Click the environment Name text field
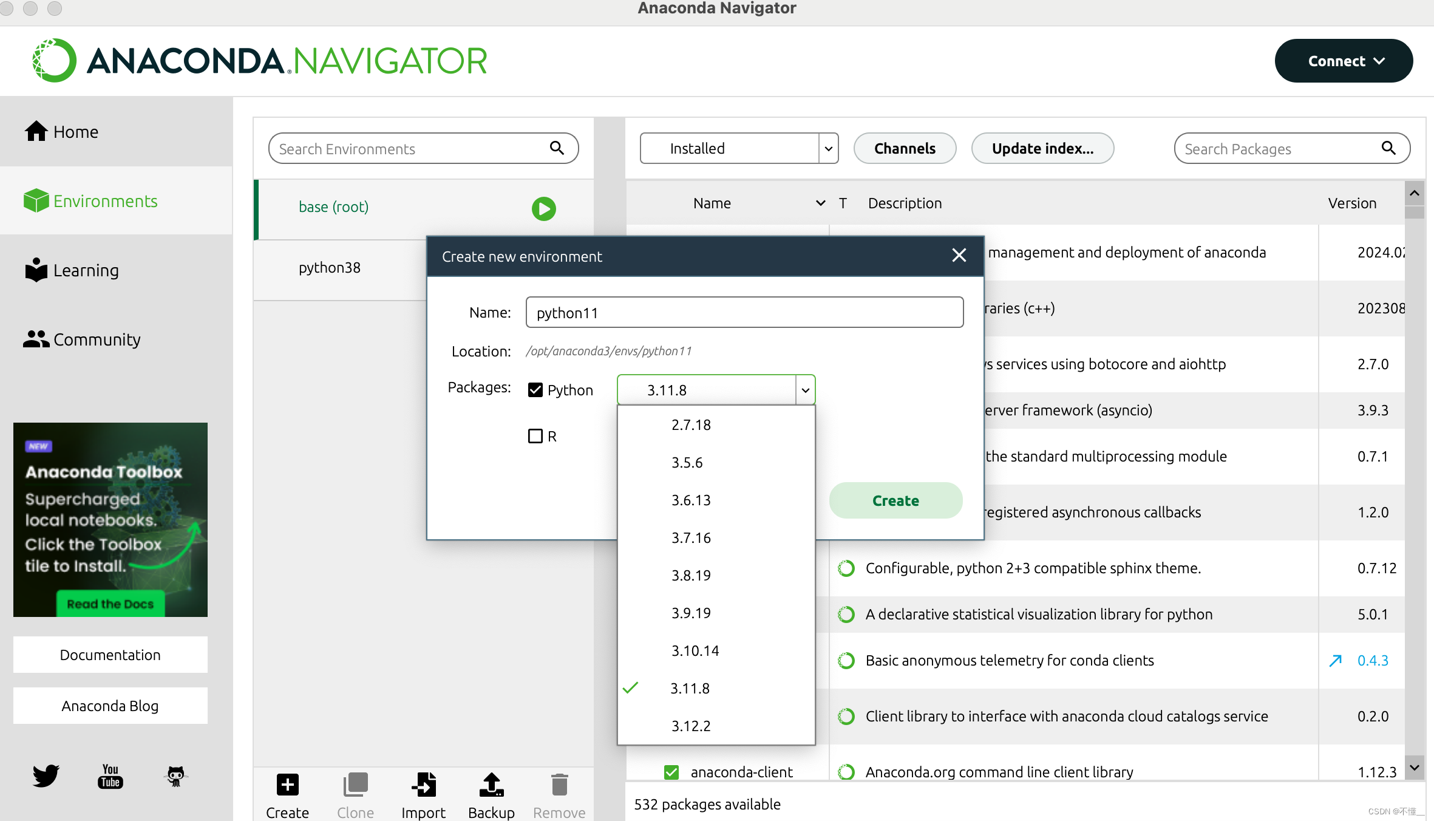This screenshot has height=821, width=1434. [x=744, y=313]
